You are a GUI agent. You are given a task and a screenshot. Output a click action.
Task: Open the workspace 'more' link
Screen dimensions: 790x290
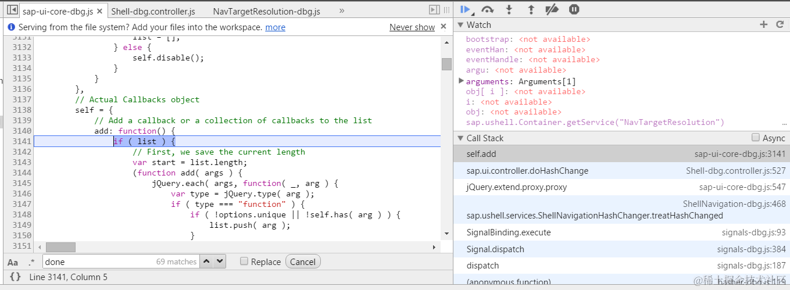(x=275, y=27)
